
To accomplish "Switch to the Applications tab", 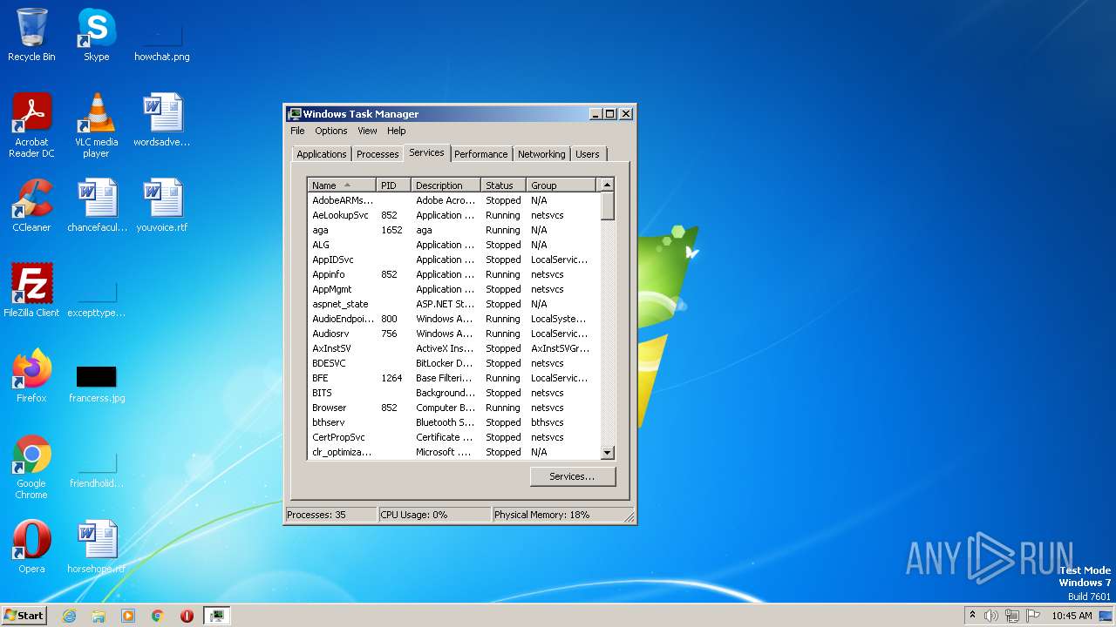I will coord(322,154).
